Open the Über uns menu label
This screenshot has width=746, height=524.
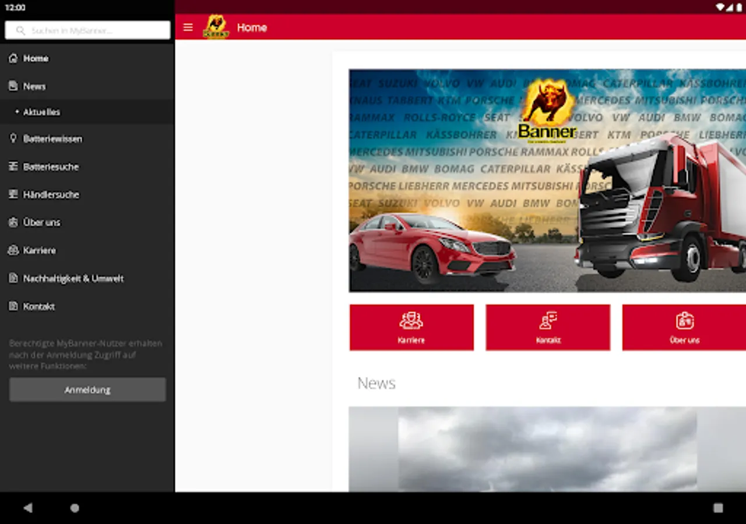[41, 222]
